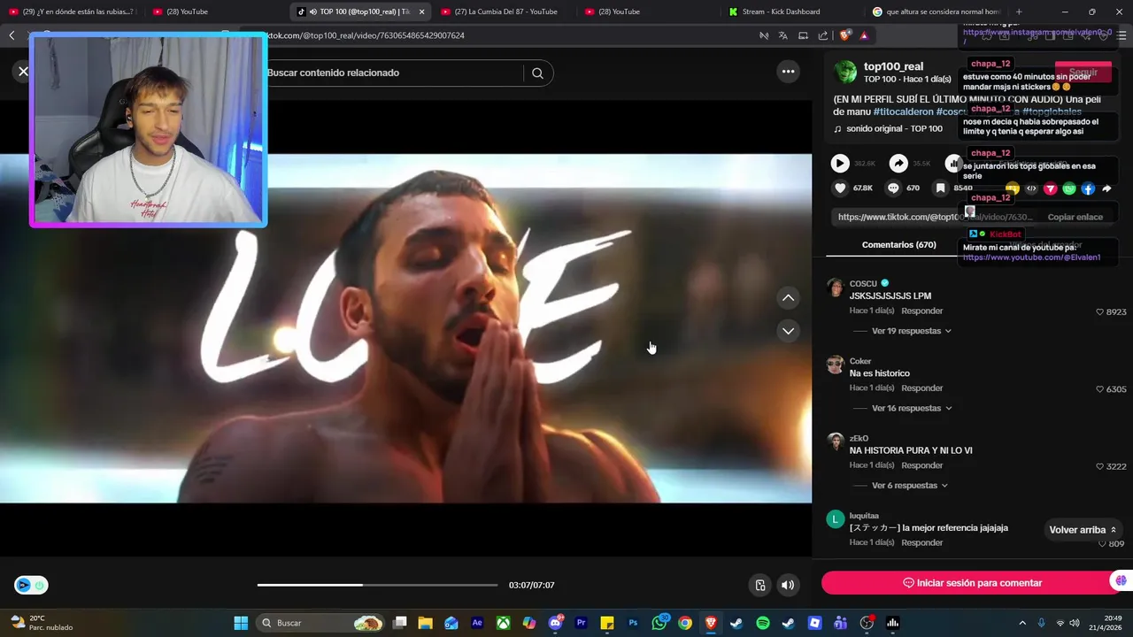Click browser back arrow button
This screenshot has width=1133, height=637.
tap(12, 35)
